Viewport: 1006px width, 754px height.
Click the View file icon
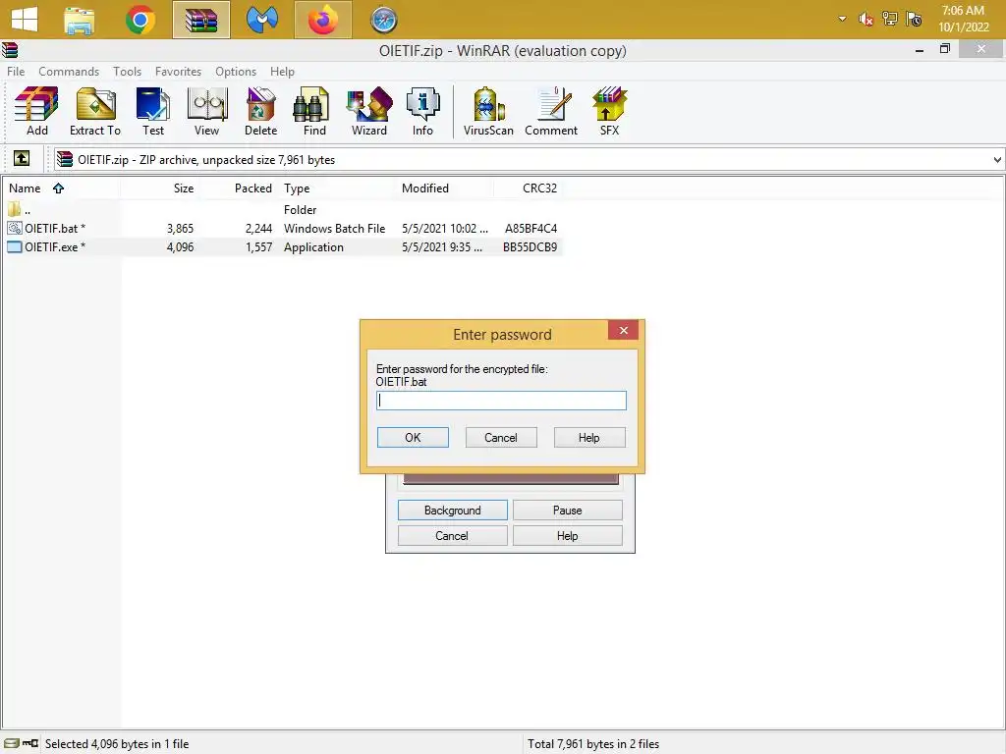(x=206, y=112)
